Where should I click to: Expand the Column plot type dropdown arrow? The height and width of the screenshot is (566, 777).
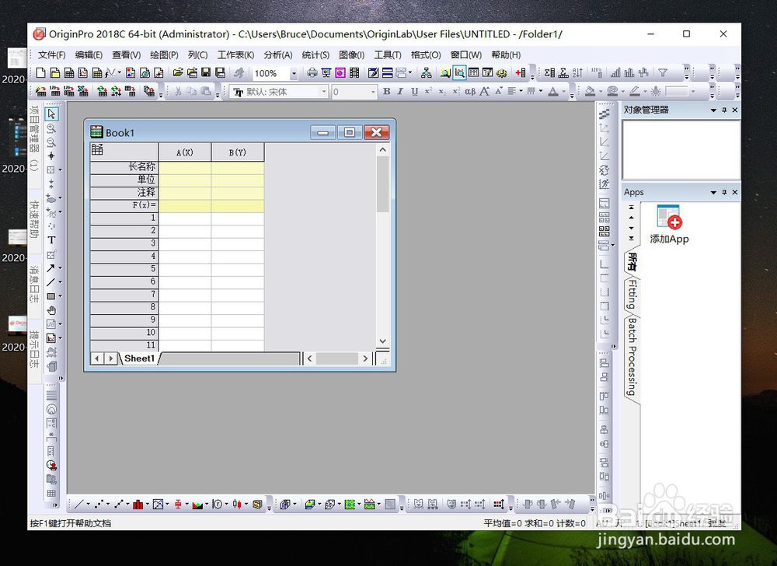click(x=147, y=505)
